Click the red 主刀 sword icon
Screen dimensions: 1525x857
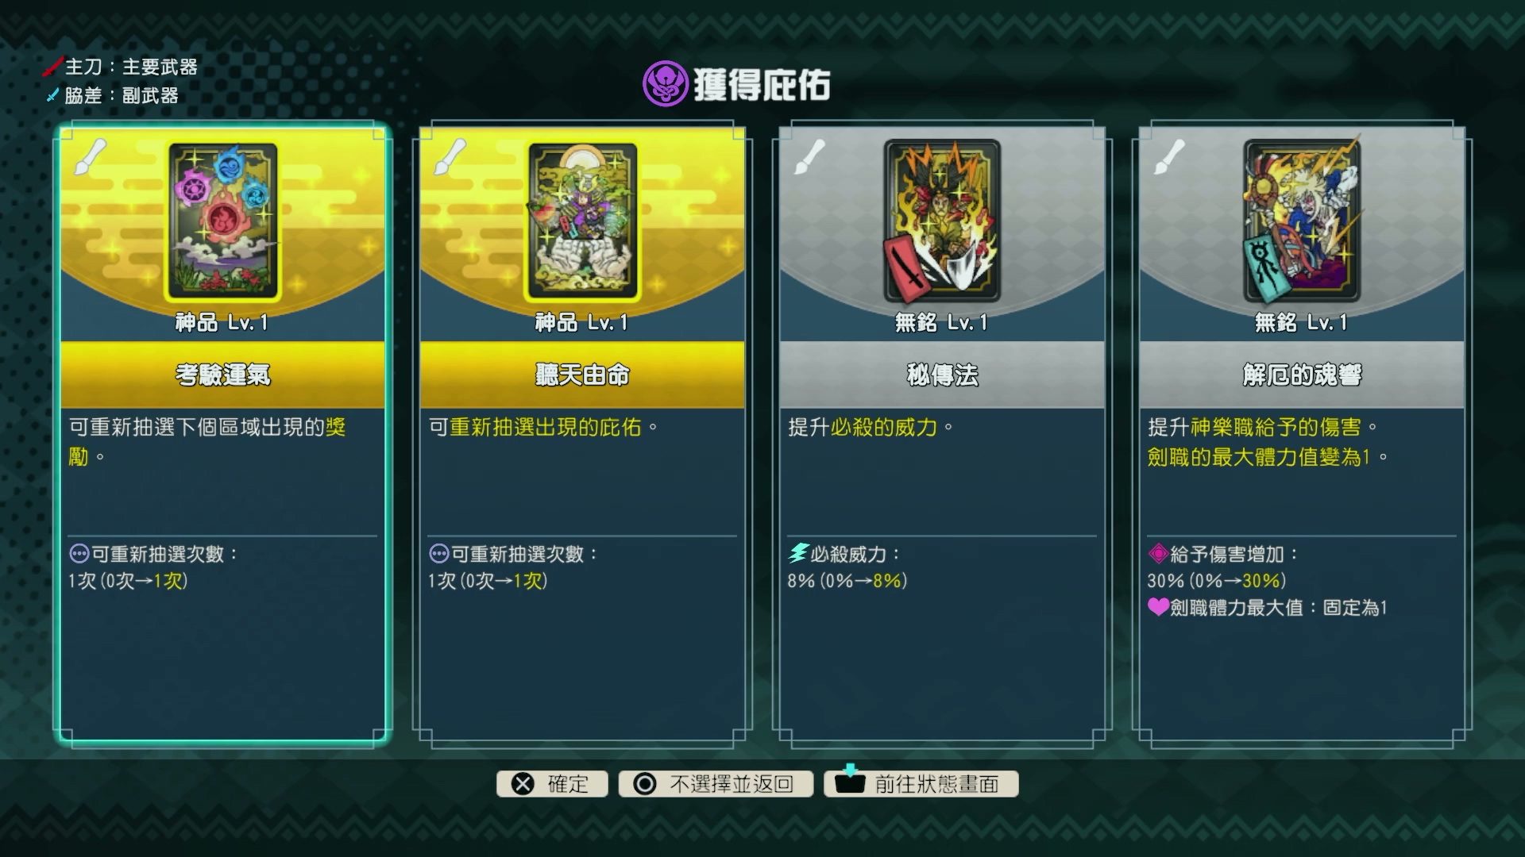click(x=52, y=67)
